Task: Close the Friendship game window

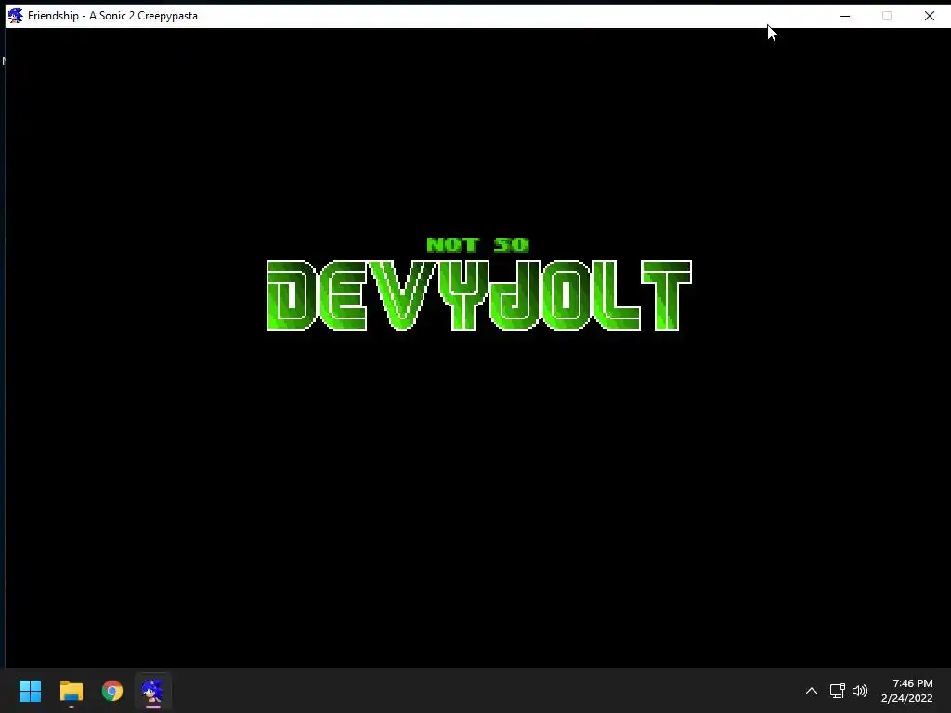Action: click(929, 16)
